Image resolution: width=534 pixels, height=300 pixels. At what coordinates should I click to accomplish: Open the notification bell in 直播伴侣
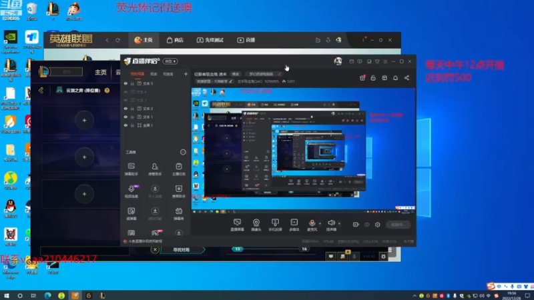coord(395,78)
